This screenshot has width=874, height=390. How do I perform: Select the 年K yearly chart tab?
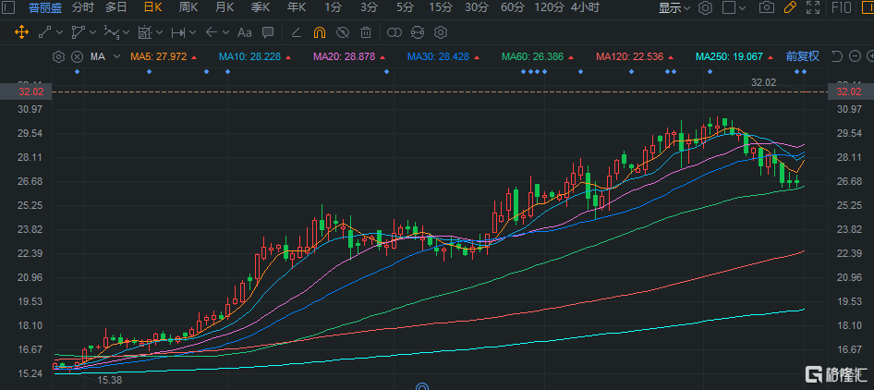tap(297, 7)
